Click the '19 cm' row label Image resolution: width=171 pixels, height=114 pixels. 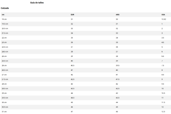click(4, 19)
